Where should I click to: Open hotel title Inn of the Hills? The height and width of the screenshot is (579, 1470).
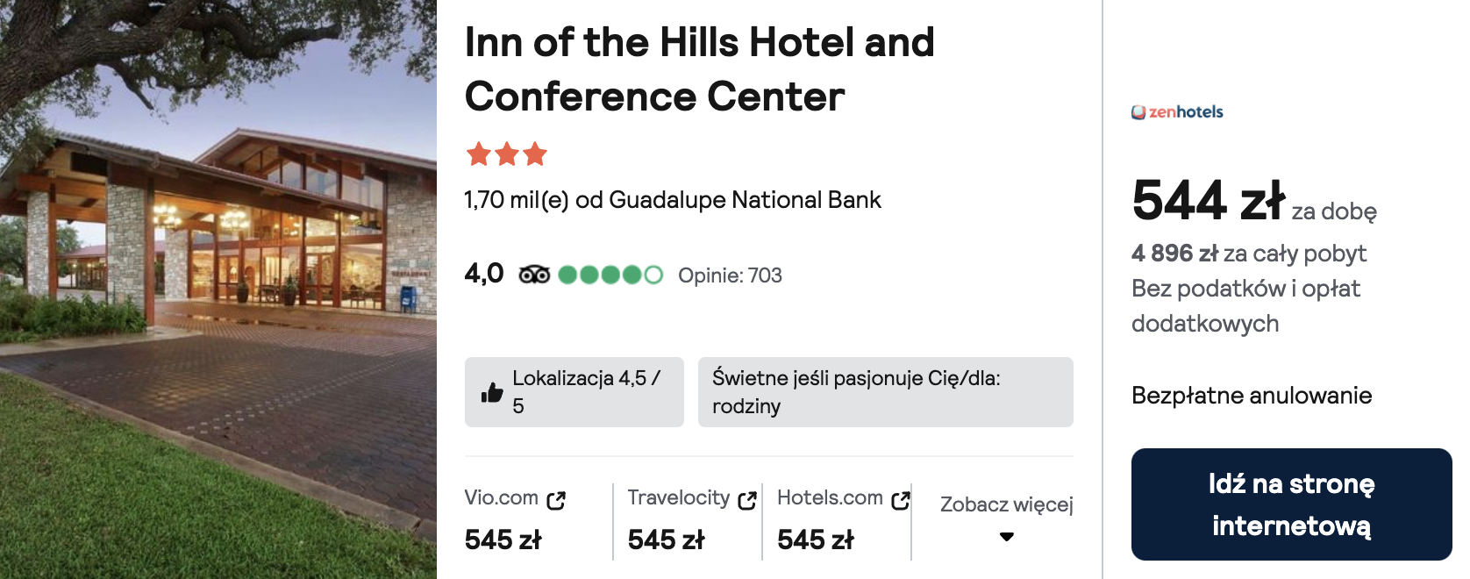(699, 69)
